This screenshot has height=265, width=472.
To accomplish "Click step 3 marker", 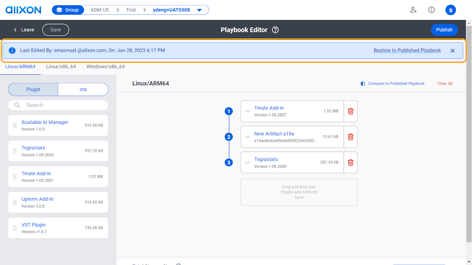I will click(229, 163).
